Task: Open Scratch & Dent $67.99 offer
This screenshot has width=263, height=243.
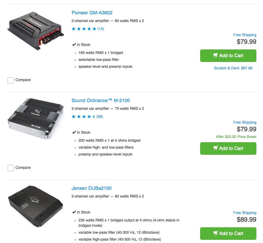Action: pos(233,68)
